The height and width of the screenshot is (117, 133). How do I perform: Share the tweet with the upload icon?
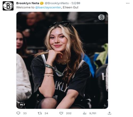pos(110,113)
